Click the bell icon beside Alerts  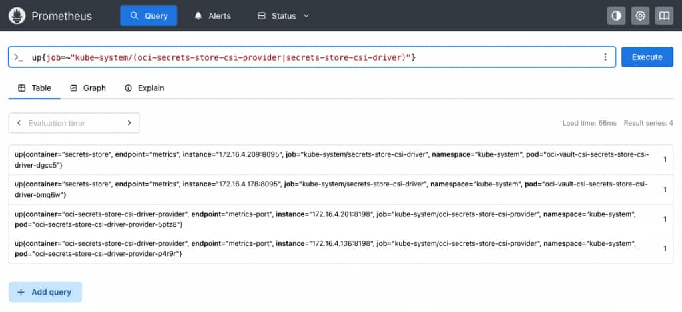tap(198, 16)
